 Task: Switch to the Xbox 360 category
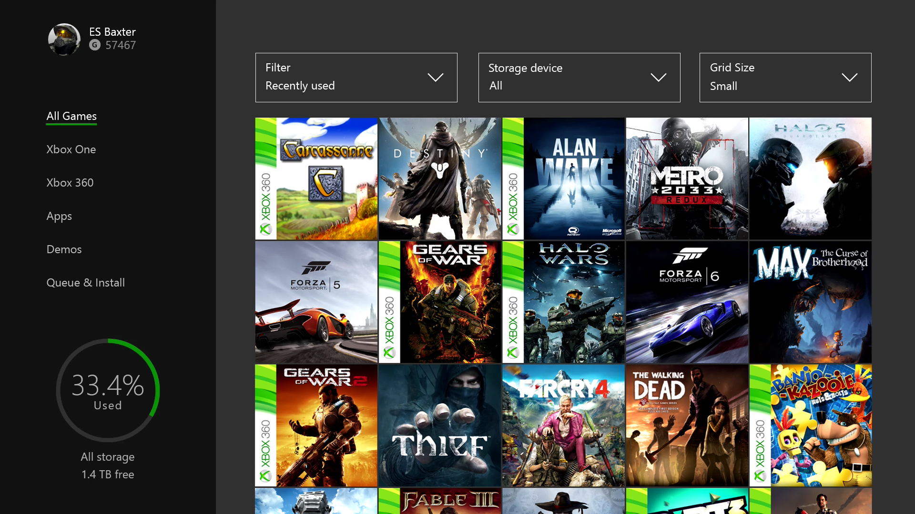click(x=70, y=183)
